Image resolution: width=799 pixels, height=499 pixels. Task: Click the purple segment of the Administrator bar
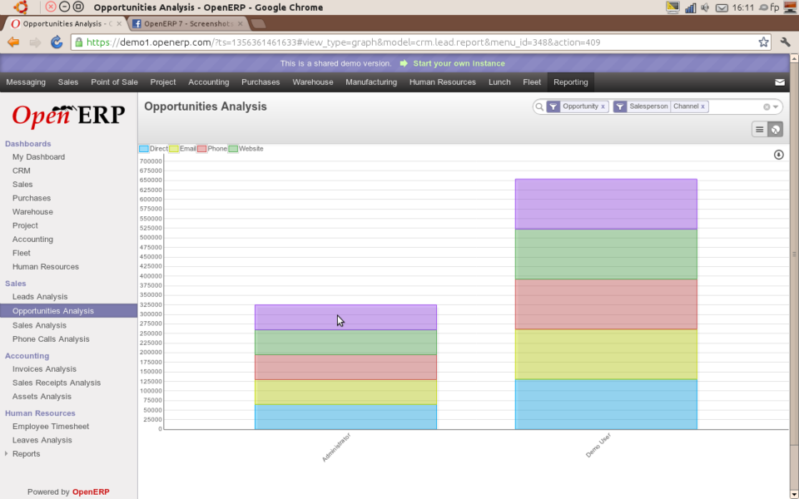(345, 317)
